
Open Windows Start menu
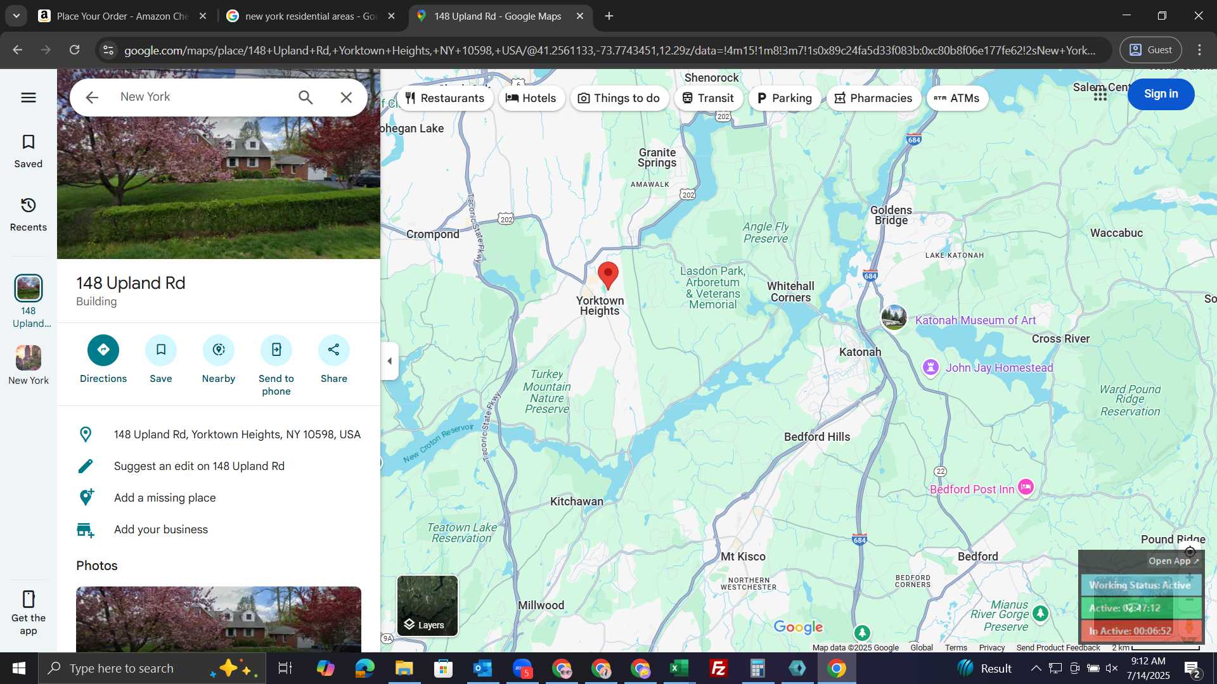[19, 668]
